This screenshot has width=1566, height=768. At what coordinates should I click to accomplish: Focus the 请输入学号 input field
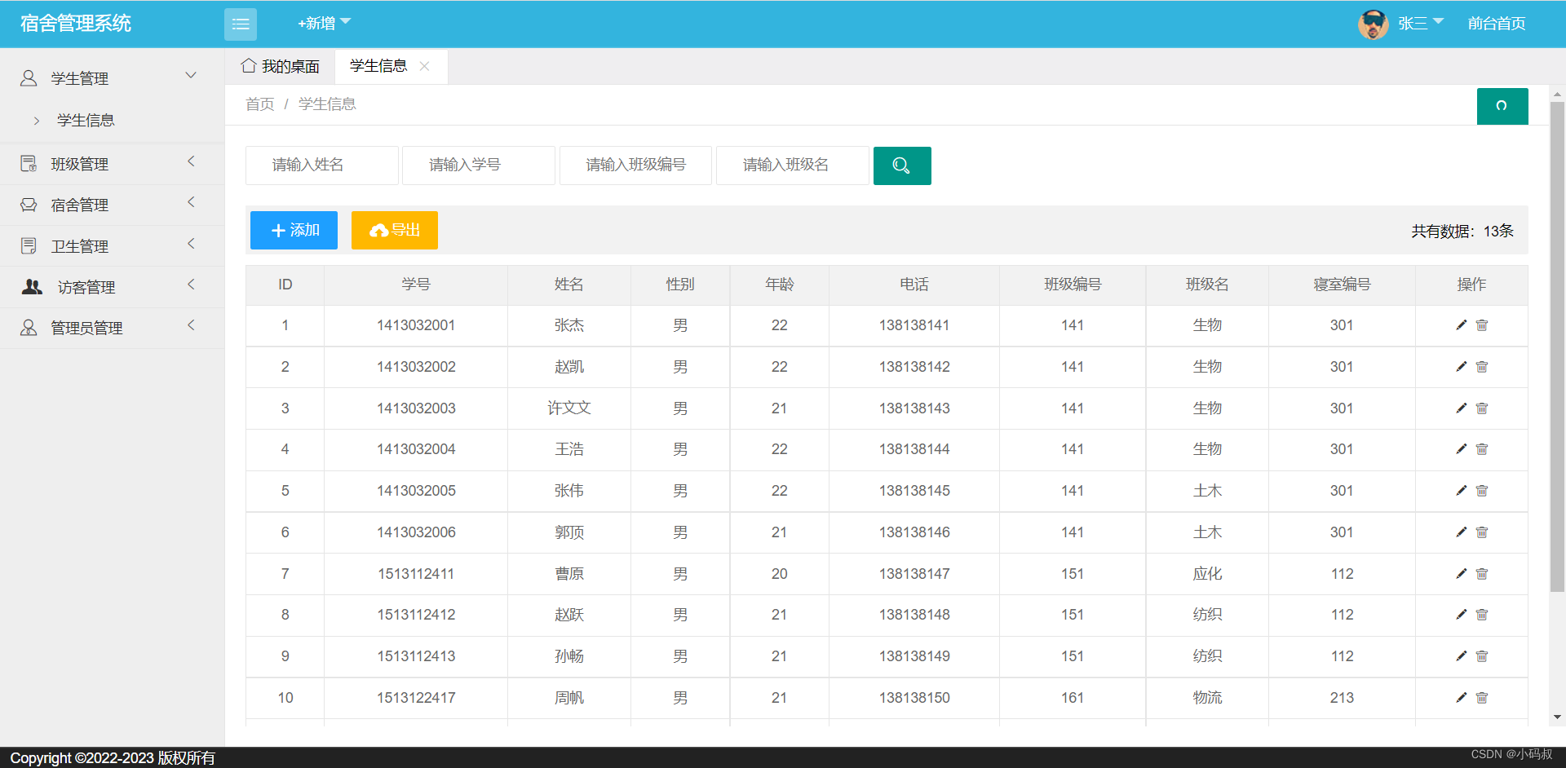[x=479, y=166]
